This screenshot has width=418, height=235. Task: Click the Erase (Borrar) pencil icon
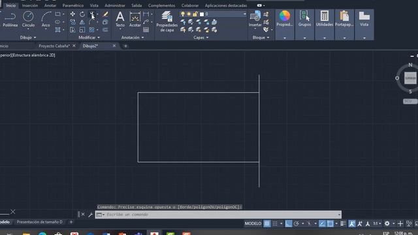(105, 14)
